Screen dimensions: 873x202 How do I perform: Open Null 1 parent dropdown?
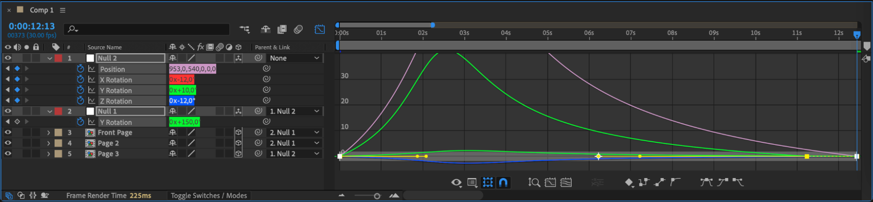pos(294,111)
